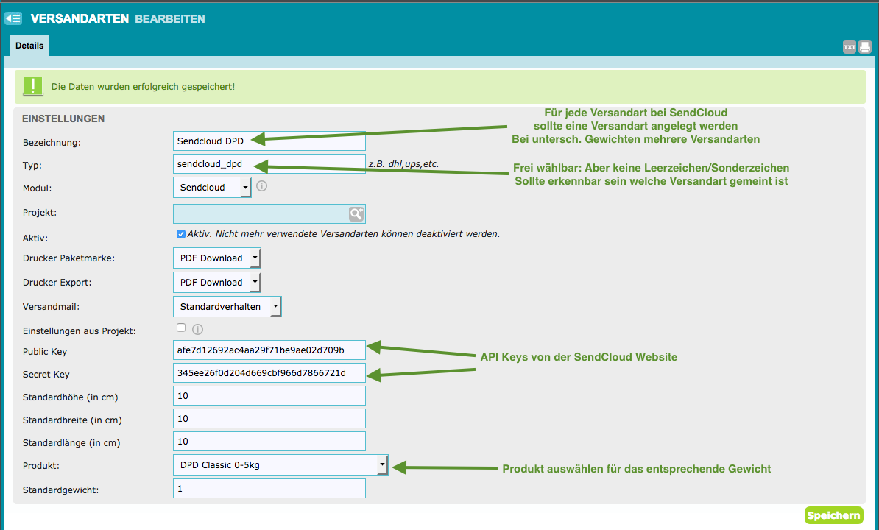Click the green success notification icon
879x530 pixels.
[32, 87]
